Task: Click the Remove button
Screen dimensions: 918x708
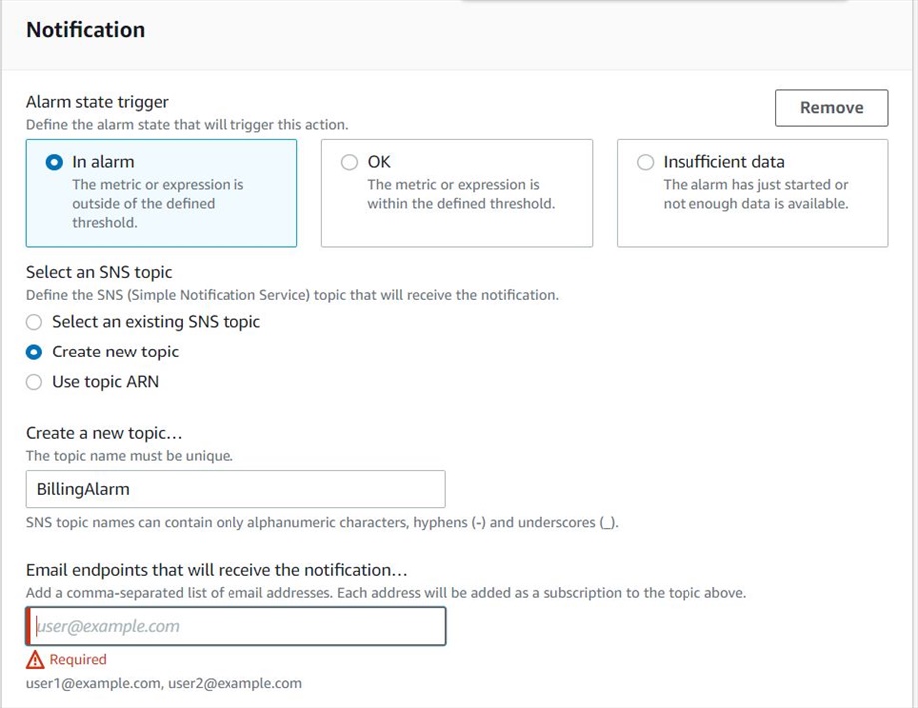Action: coord(831,108)
